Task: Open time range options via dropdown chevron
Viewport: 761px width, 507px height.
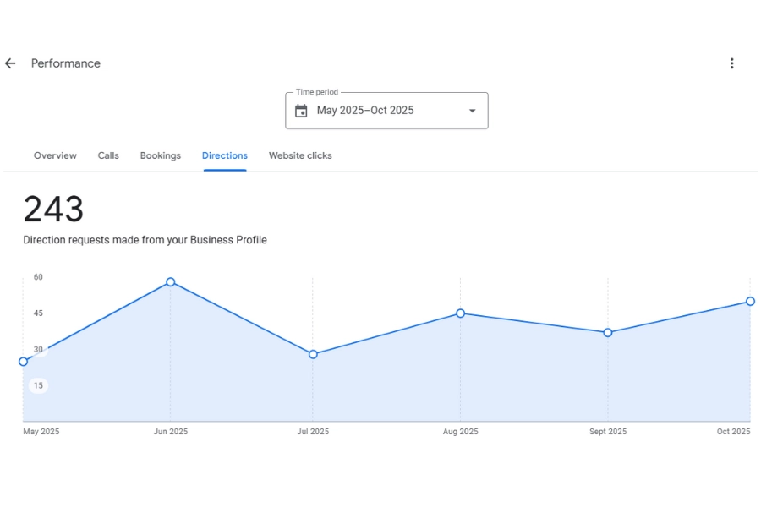Action: pos(474,111)
